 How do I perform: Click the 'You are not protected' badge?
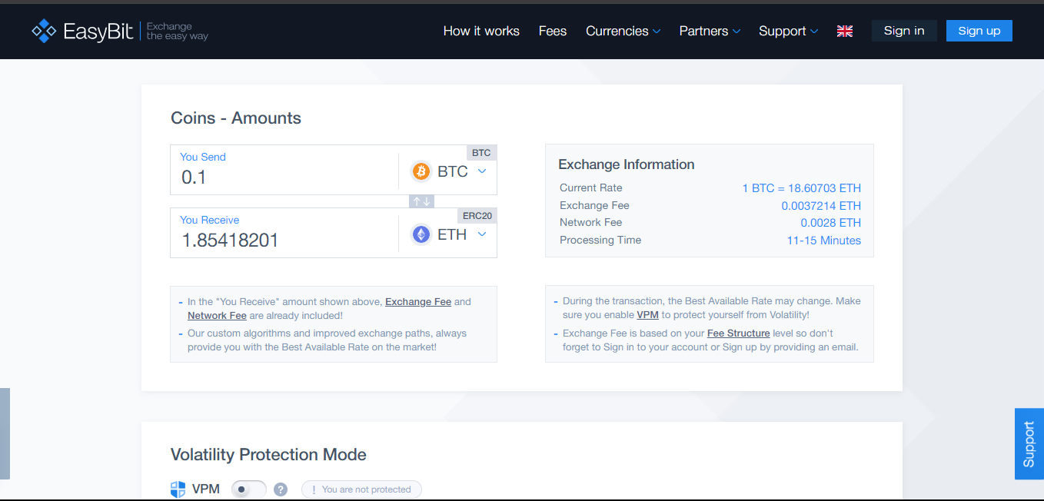(x=361, y=489)
